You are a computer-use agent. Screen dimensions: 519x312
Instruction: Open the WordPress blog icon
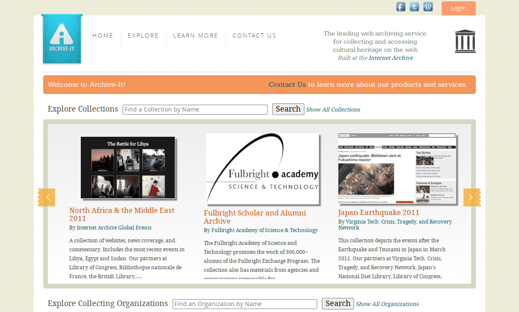(x=428, y=7)
